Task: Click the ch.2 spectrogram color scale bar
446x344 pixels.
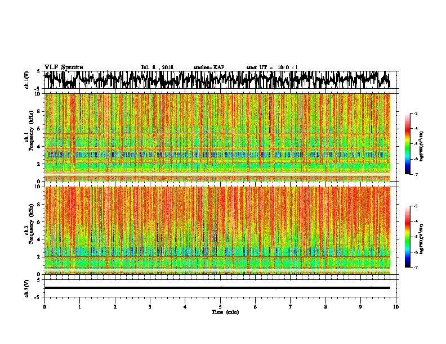Action: point(408,237)
